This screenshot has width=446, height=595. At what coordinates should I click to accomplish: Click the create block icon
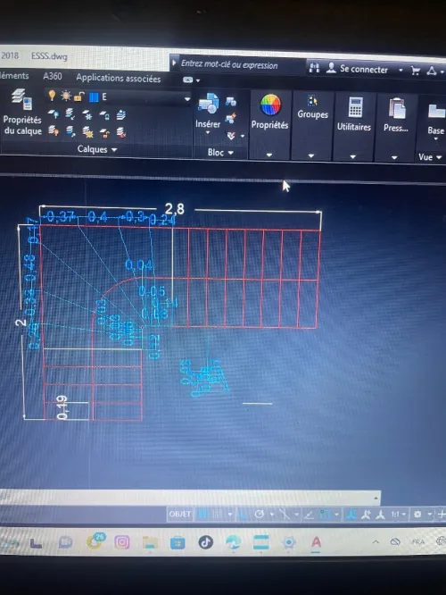pos(231,101)
